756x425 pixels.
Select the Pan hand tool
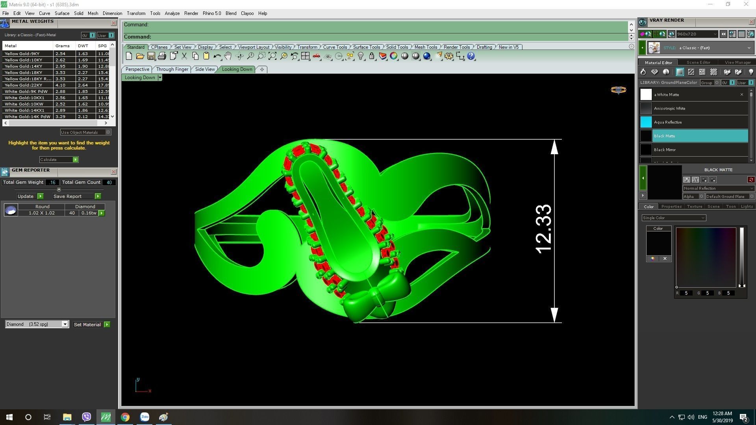click(x=228, y=56)
